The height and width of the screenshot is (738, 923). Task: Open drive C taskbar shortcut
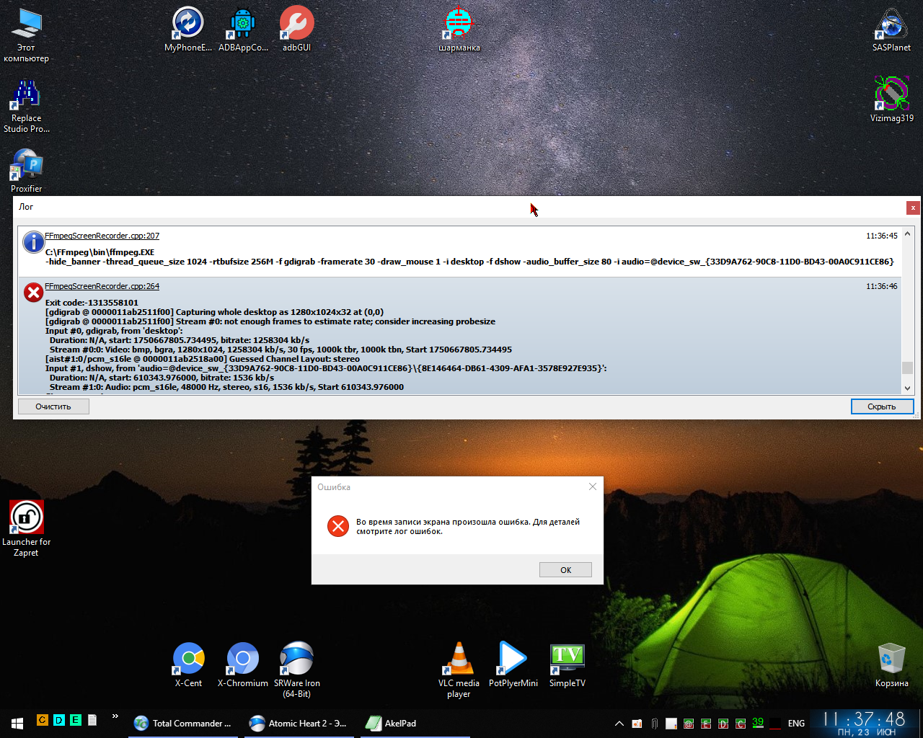(42, 719)
